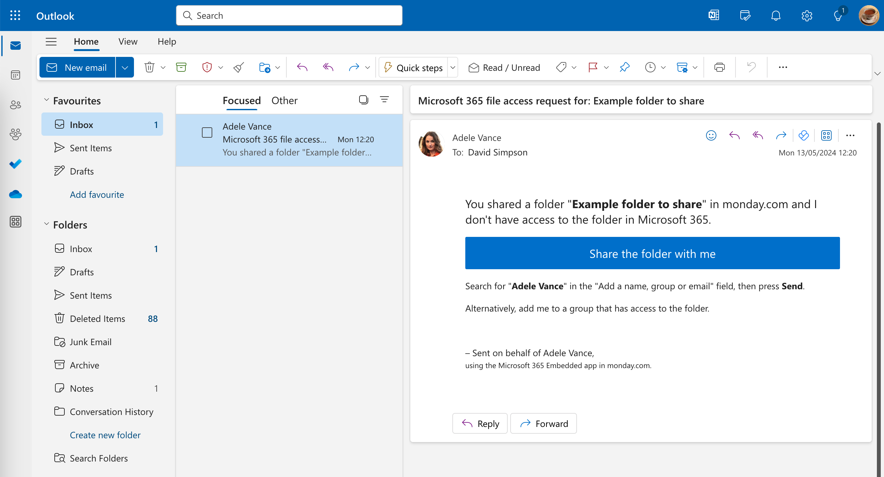Click Share the folder with me
The width and height of the screenshot is (884, 477).
[x=652, y=253]
